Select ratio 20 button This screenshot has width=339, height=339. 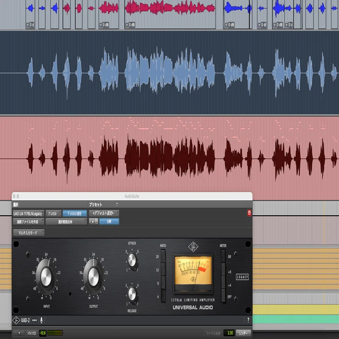tap(163, 257)
